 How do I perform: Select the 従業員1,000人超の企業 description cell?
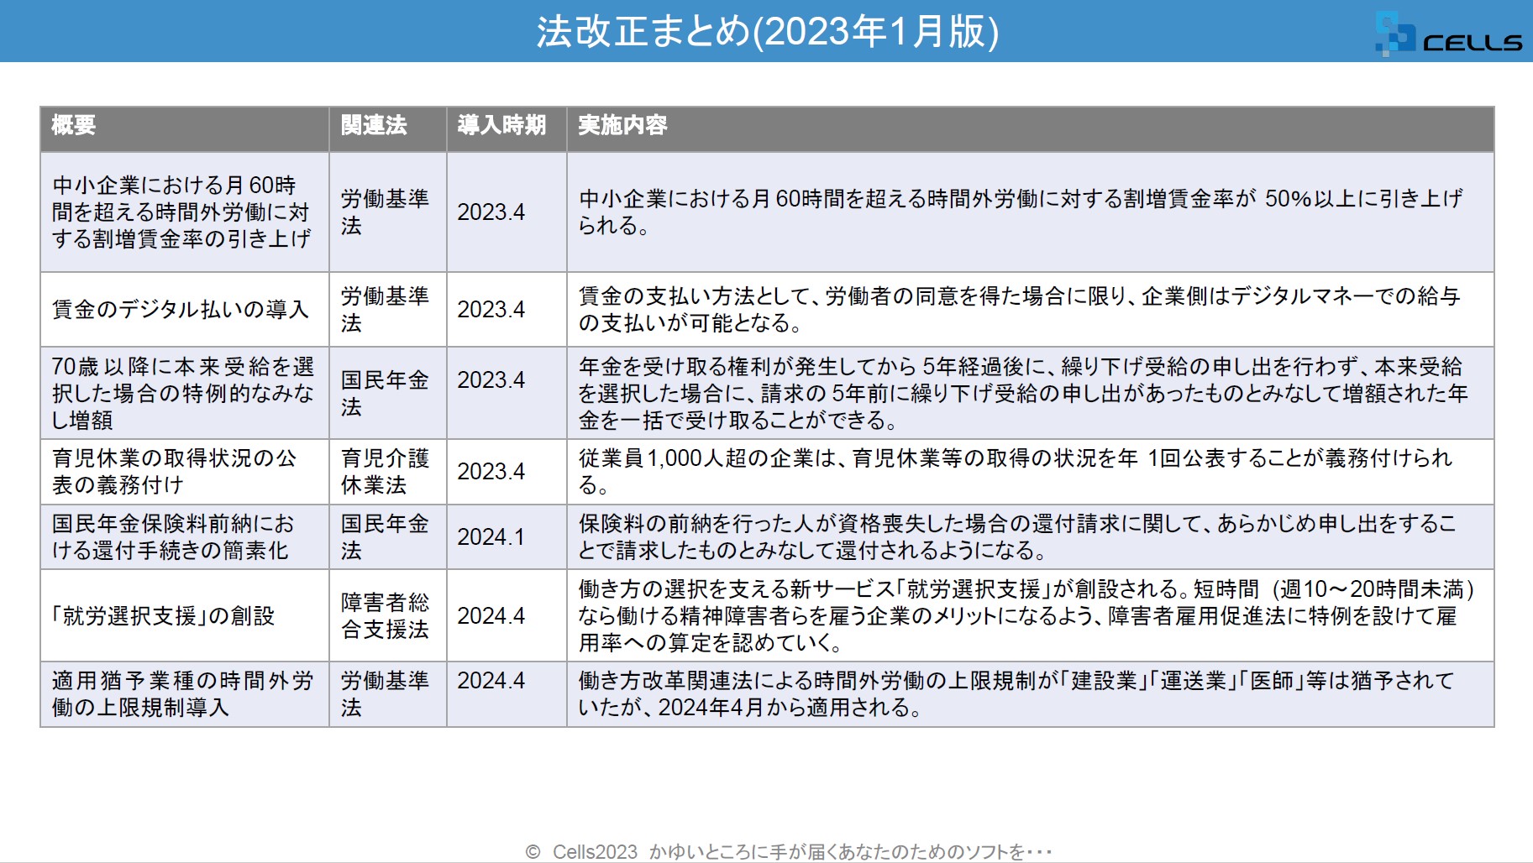pos(1031,472)
